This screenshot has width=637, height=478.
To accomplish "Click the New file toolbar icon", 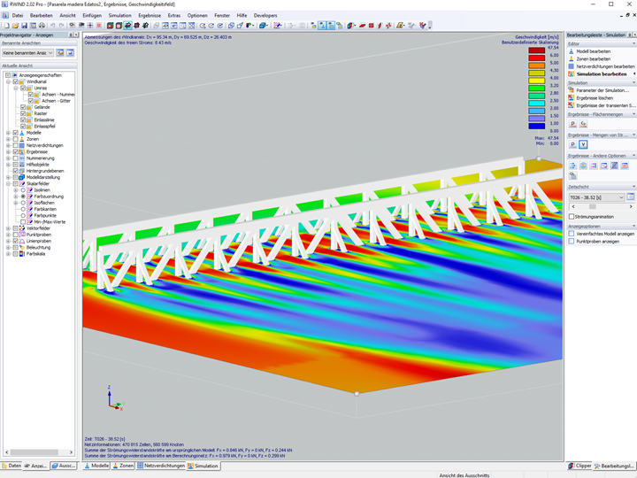I will [x=7, y=26].
